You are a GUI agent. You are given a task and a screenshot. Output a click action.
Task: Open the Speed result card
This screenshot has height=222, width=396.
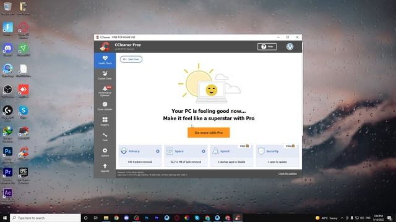point(231,155)
